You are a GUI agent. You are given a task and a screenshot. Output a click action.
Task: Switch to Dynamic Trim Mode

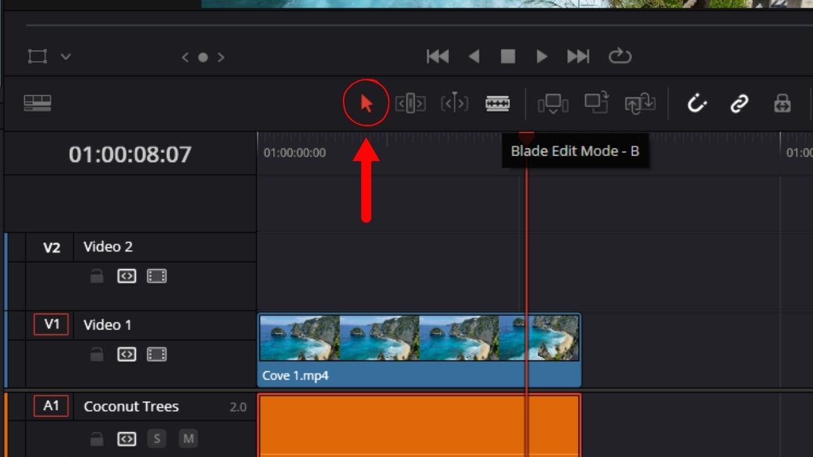click(455, 103)
